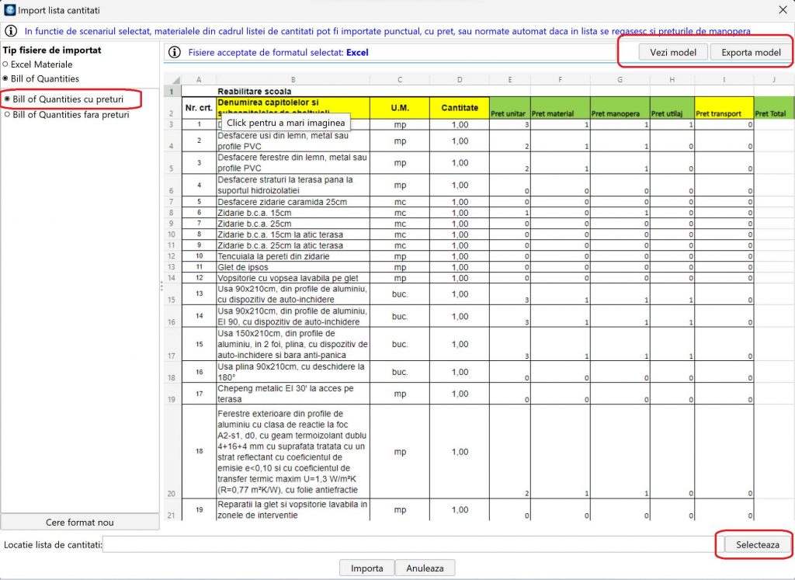Screen dimensions: 795x580
Task: Choose the Bill of Quantities import type
Action: click(x=41, y=78)
